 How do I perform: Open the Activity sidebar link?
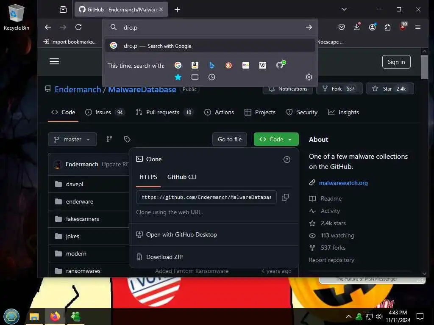[x=330, y=211]
